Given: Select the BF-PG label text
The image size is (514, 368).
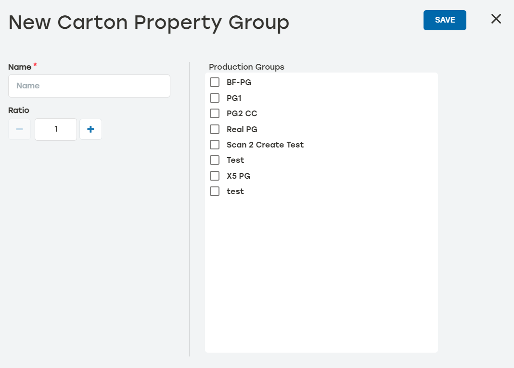Looking at the screenshot, I should point(239,82).
